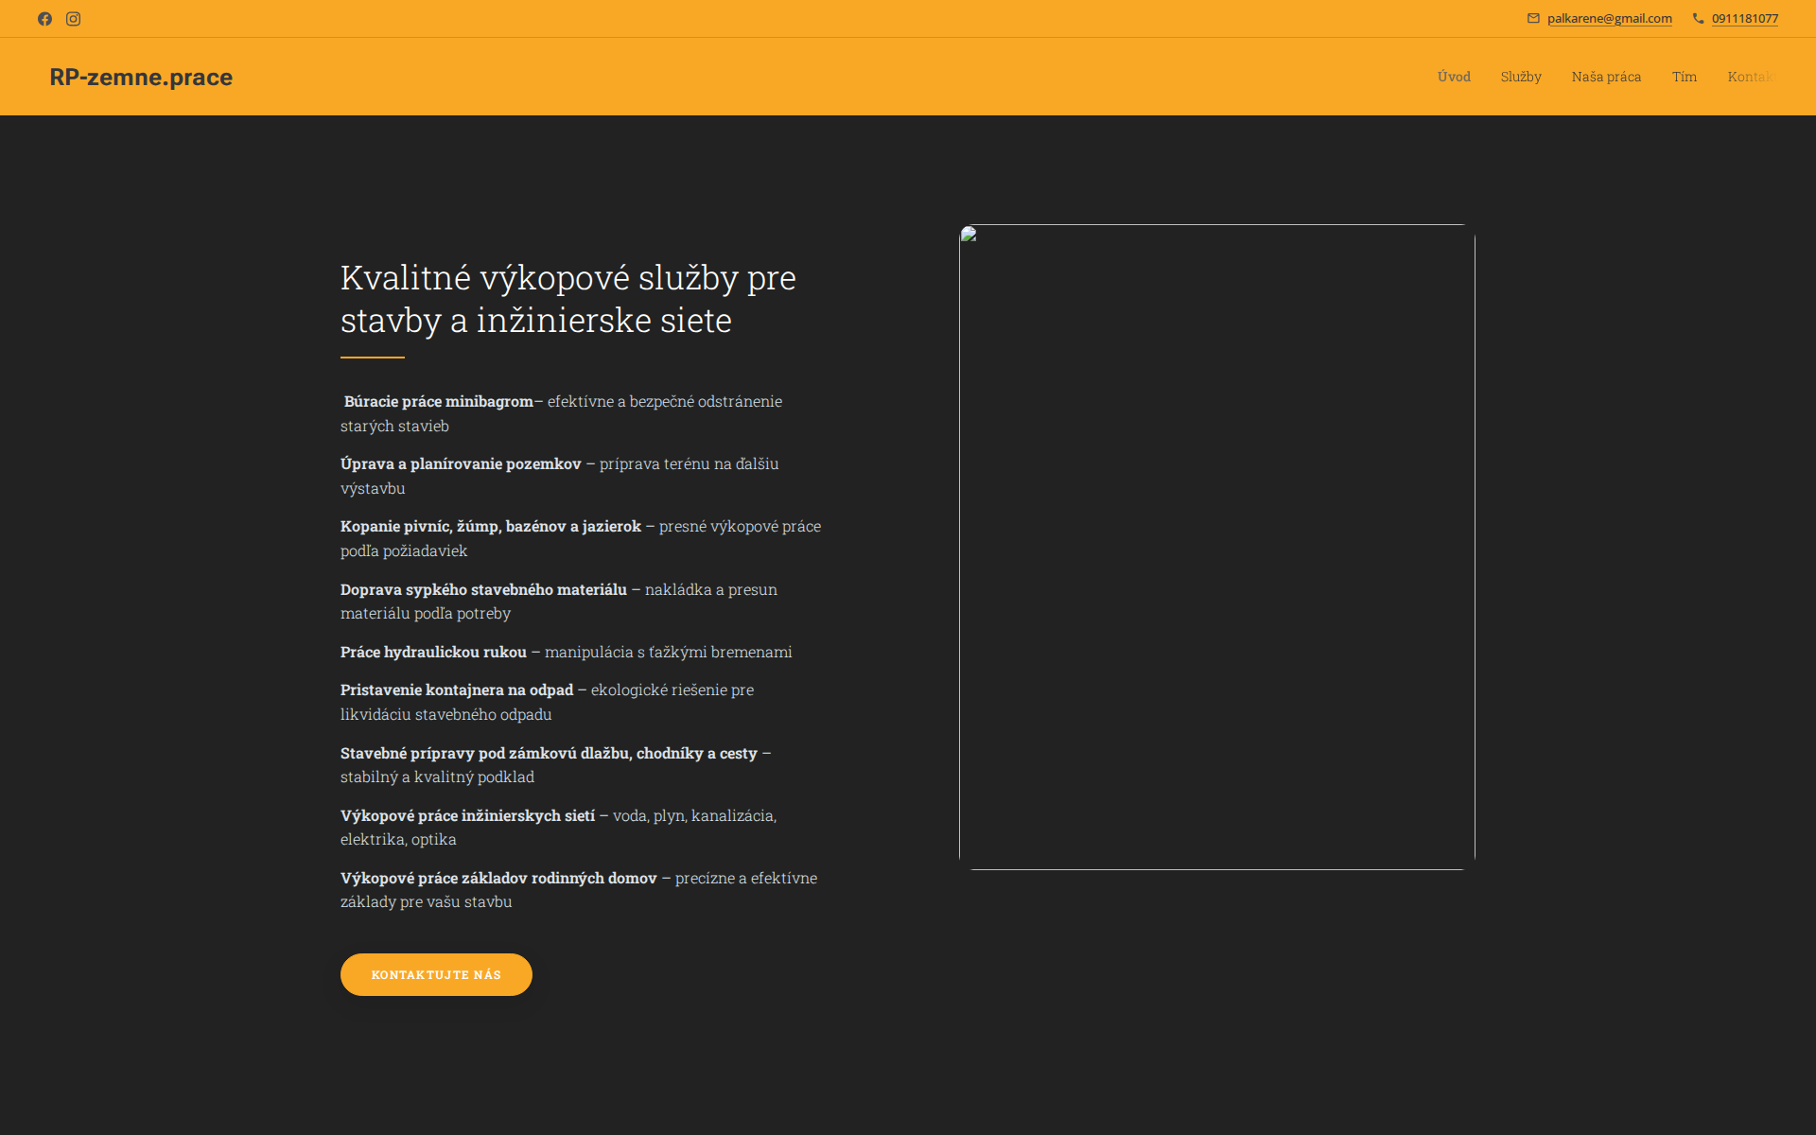This screenshot has height=1135, width=1816.
Task: Go to Naša práca section
Action: pos(1606,77)
